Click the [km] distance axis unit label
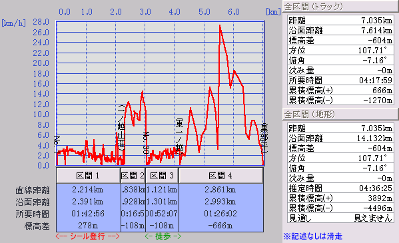 point(273,11)
